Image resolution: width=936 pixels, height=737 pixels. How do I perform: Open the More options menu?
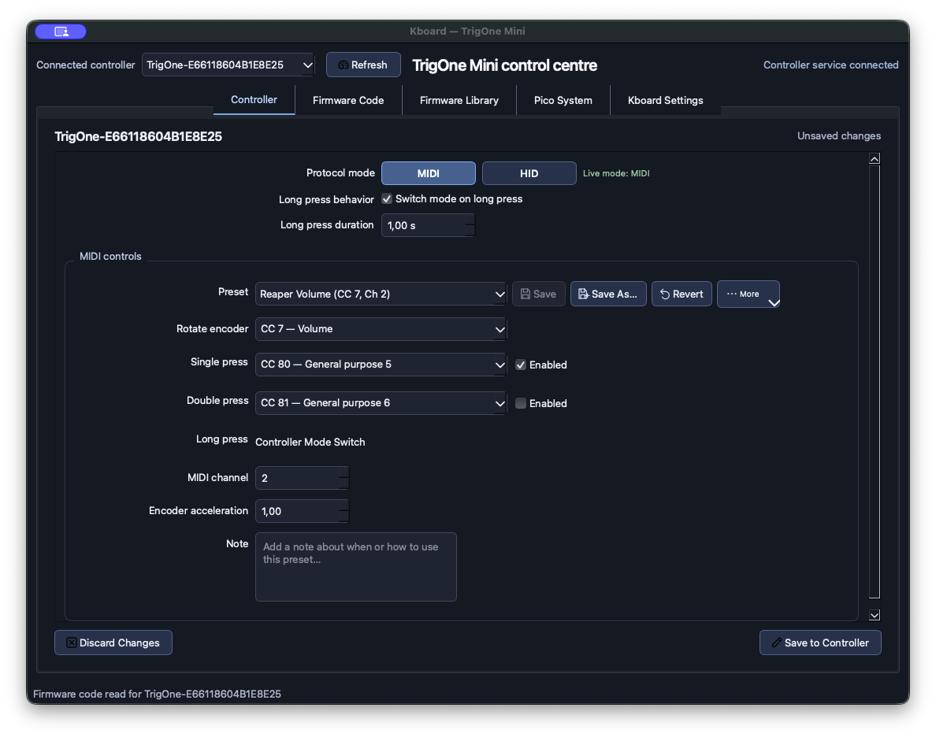[748, 294]
